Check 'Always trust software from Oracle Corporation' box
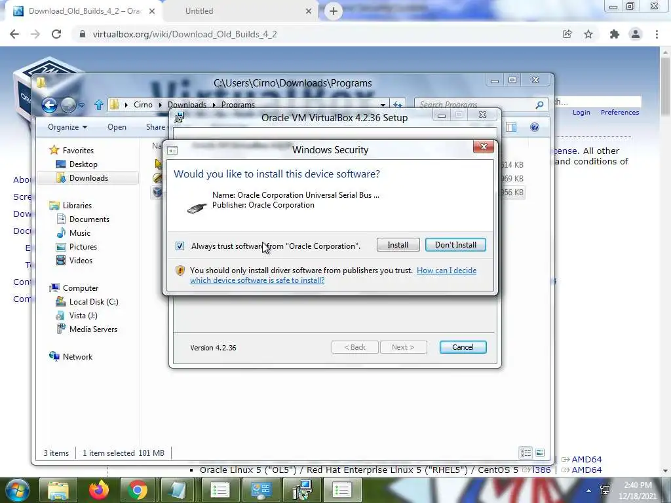Viewport: 671px width, 503px height. pyautogui.click(x=180, y=246)
